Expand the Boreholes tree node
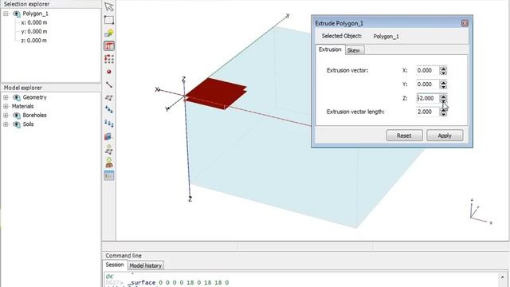The image size is (510, 287). [x=6, y=115]
